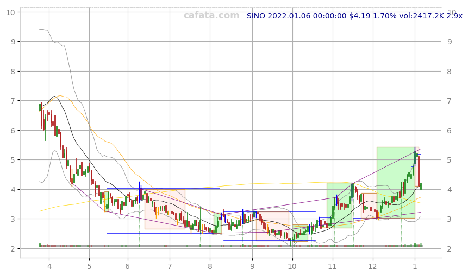
Task: Select the pink shaded box spanning June to July
Action: [x=165, y=209]
